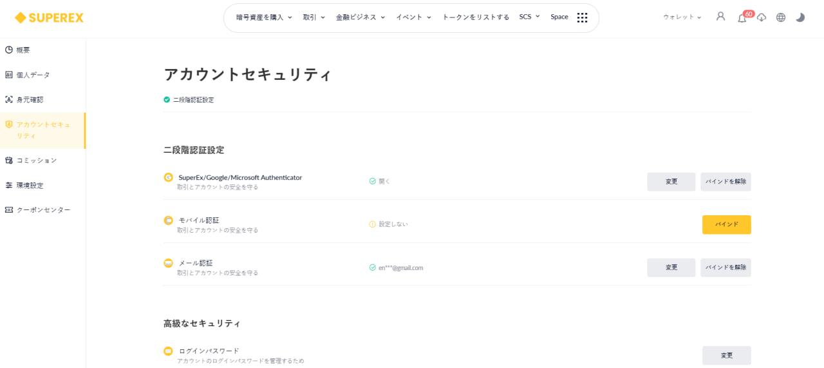Open クーポンセンター in the sidebar
Image resolution: width=824 pixels, height=368 pixels.
click(x=42, y=209)
